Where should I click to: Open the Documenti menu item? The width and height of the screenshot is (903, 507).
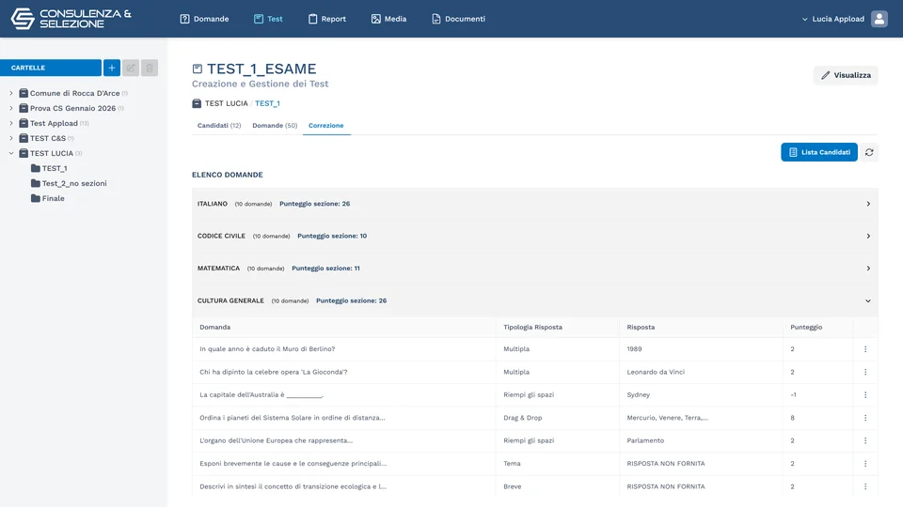(x=458, y=19)
